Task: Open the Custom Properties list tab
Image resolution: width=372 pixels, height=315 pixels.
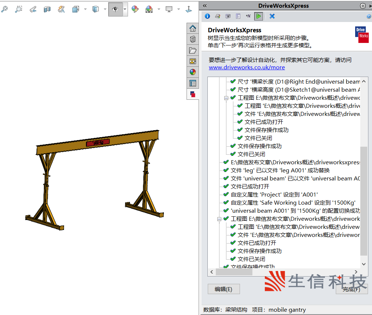Action: point(193,83)
